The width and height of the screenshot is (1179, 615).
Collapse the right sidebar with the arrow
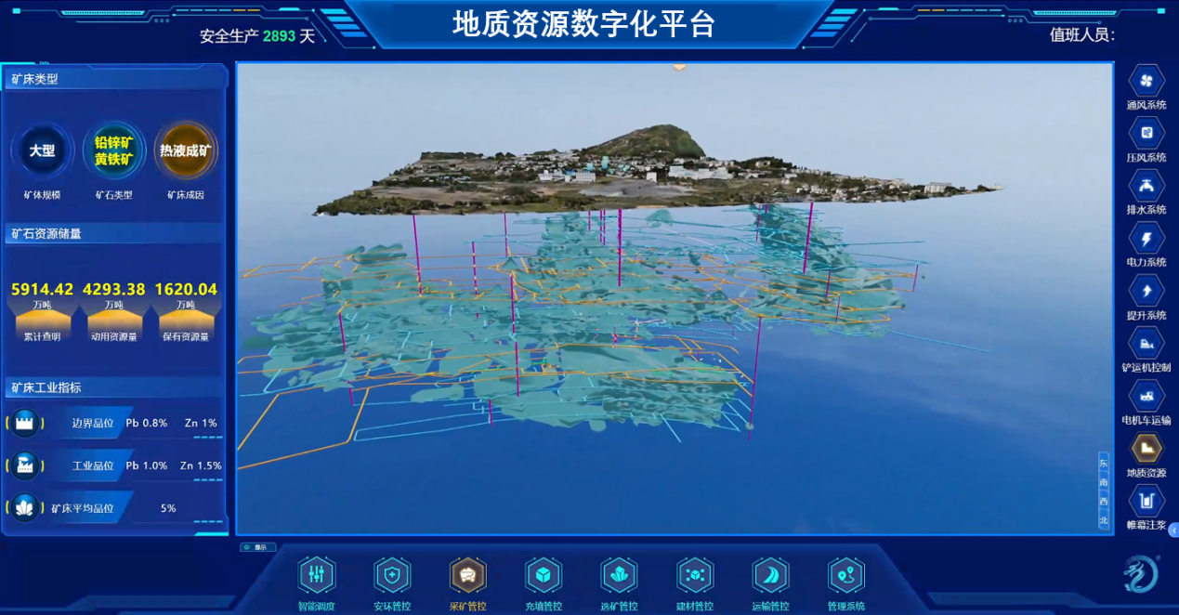[x=1172, y=530]
